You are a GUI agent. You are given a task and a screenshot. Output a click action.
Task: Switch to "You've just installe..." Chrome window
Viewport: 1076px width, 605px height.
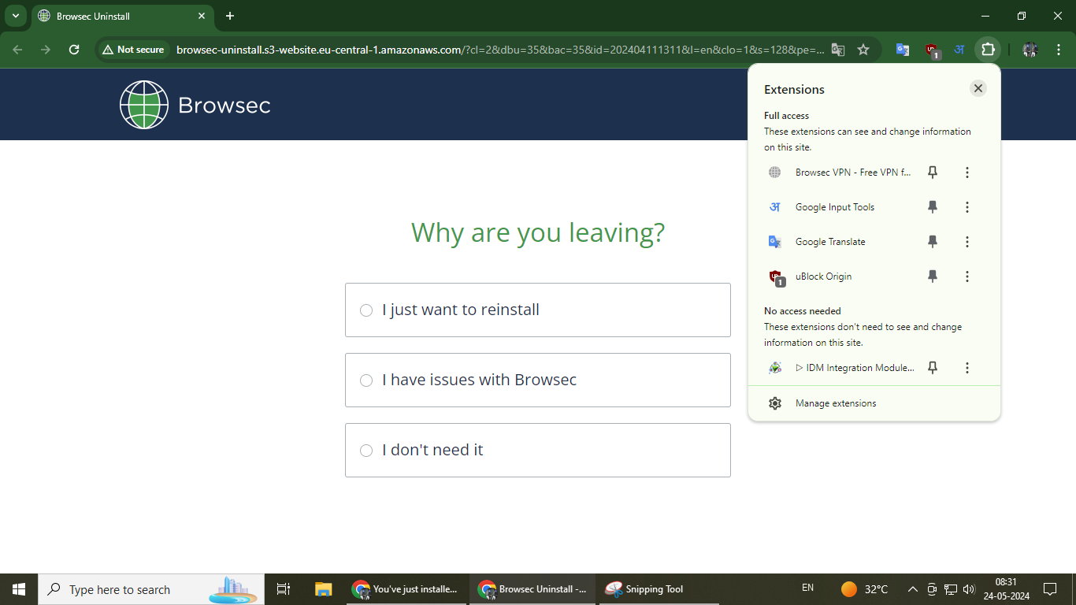coord(406,589)
